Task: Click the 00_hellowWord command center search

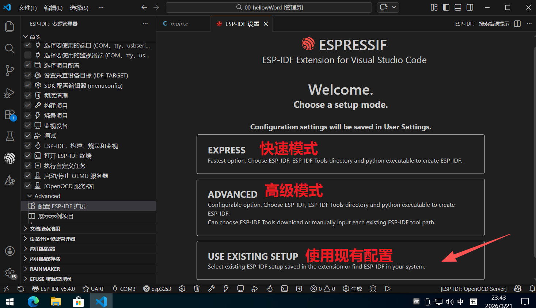Action: 269,7
